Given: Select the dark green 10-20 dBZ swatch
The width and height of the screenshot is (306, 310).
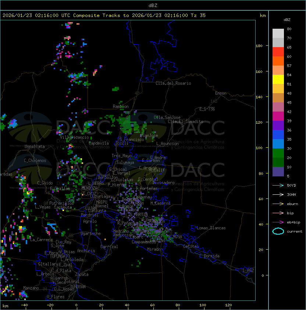Looking at the screenshot, I should (278, 162).
